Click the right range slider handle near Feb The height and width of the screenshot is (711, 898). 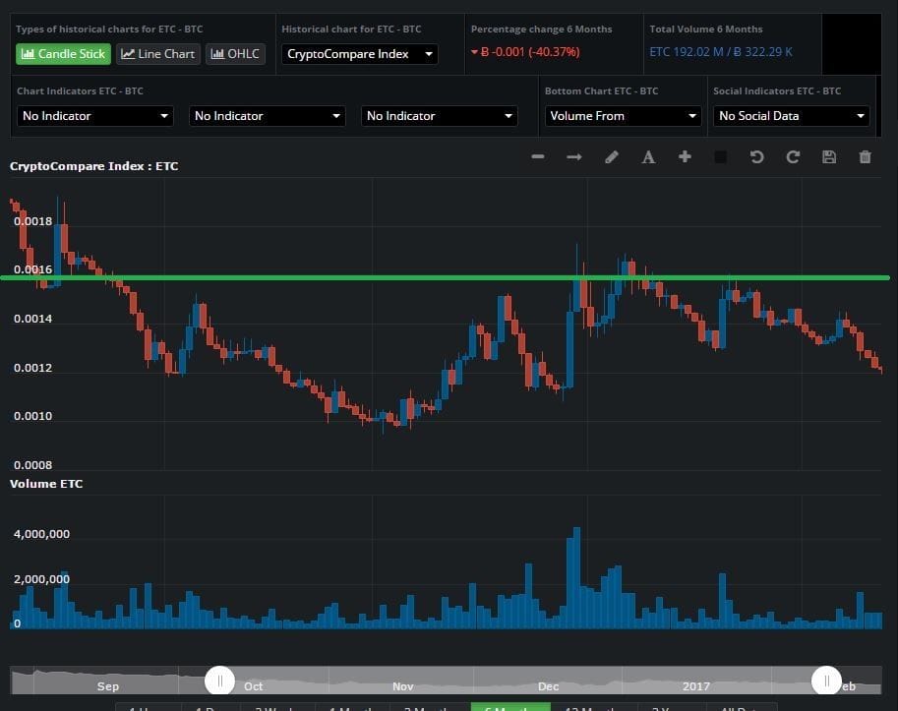tap(826, 681)
